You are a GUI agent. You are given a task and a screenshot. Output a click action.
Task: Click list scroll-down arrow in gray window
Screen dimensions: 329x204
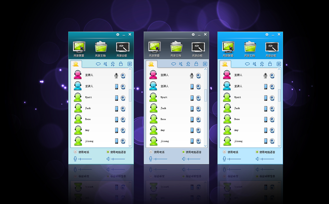[x=205, y=146]
